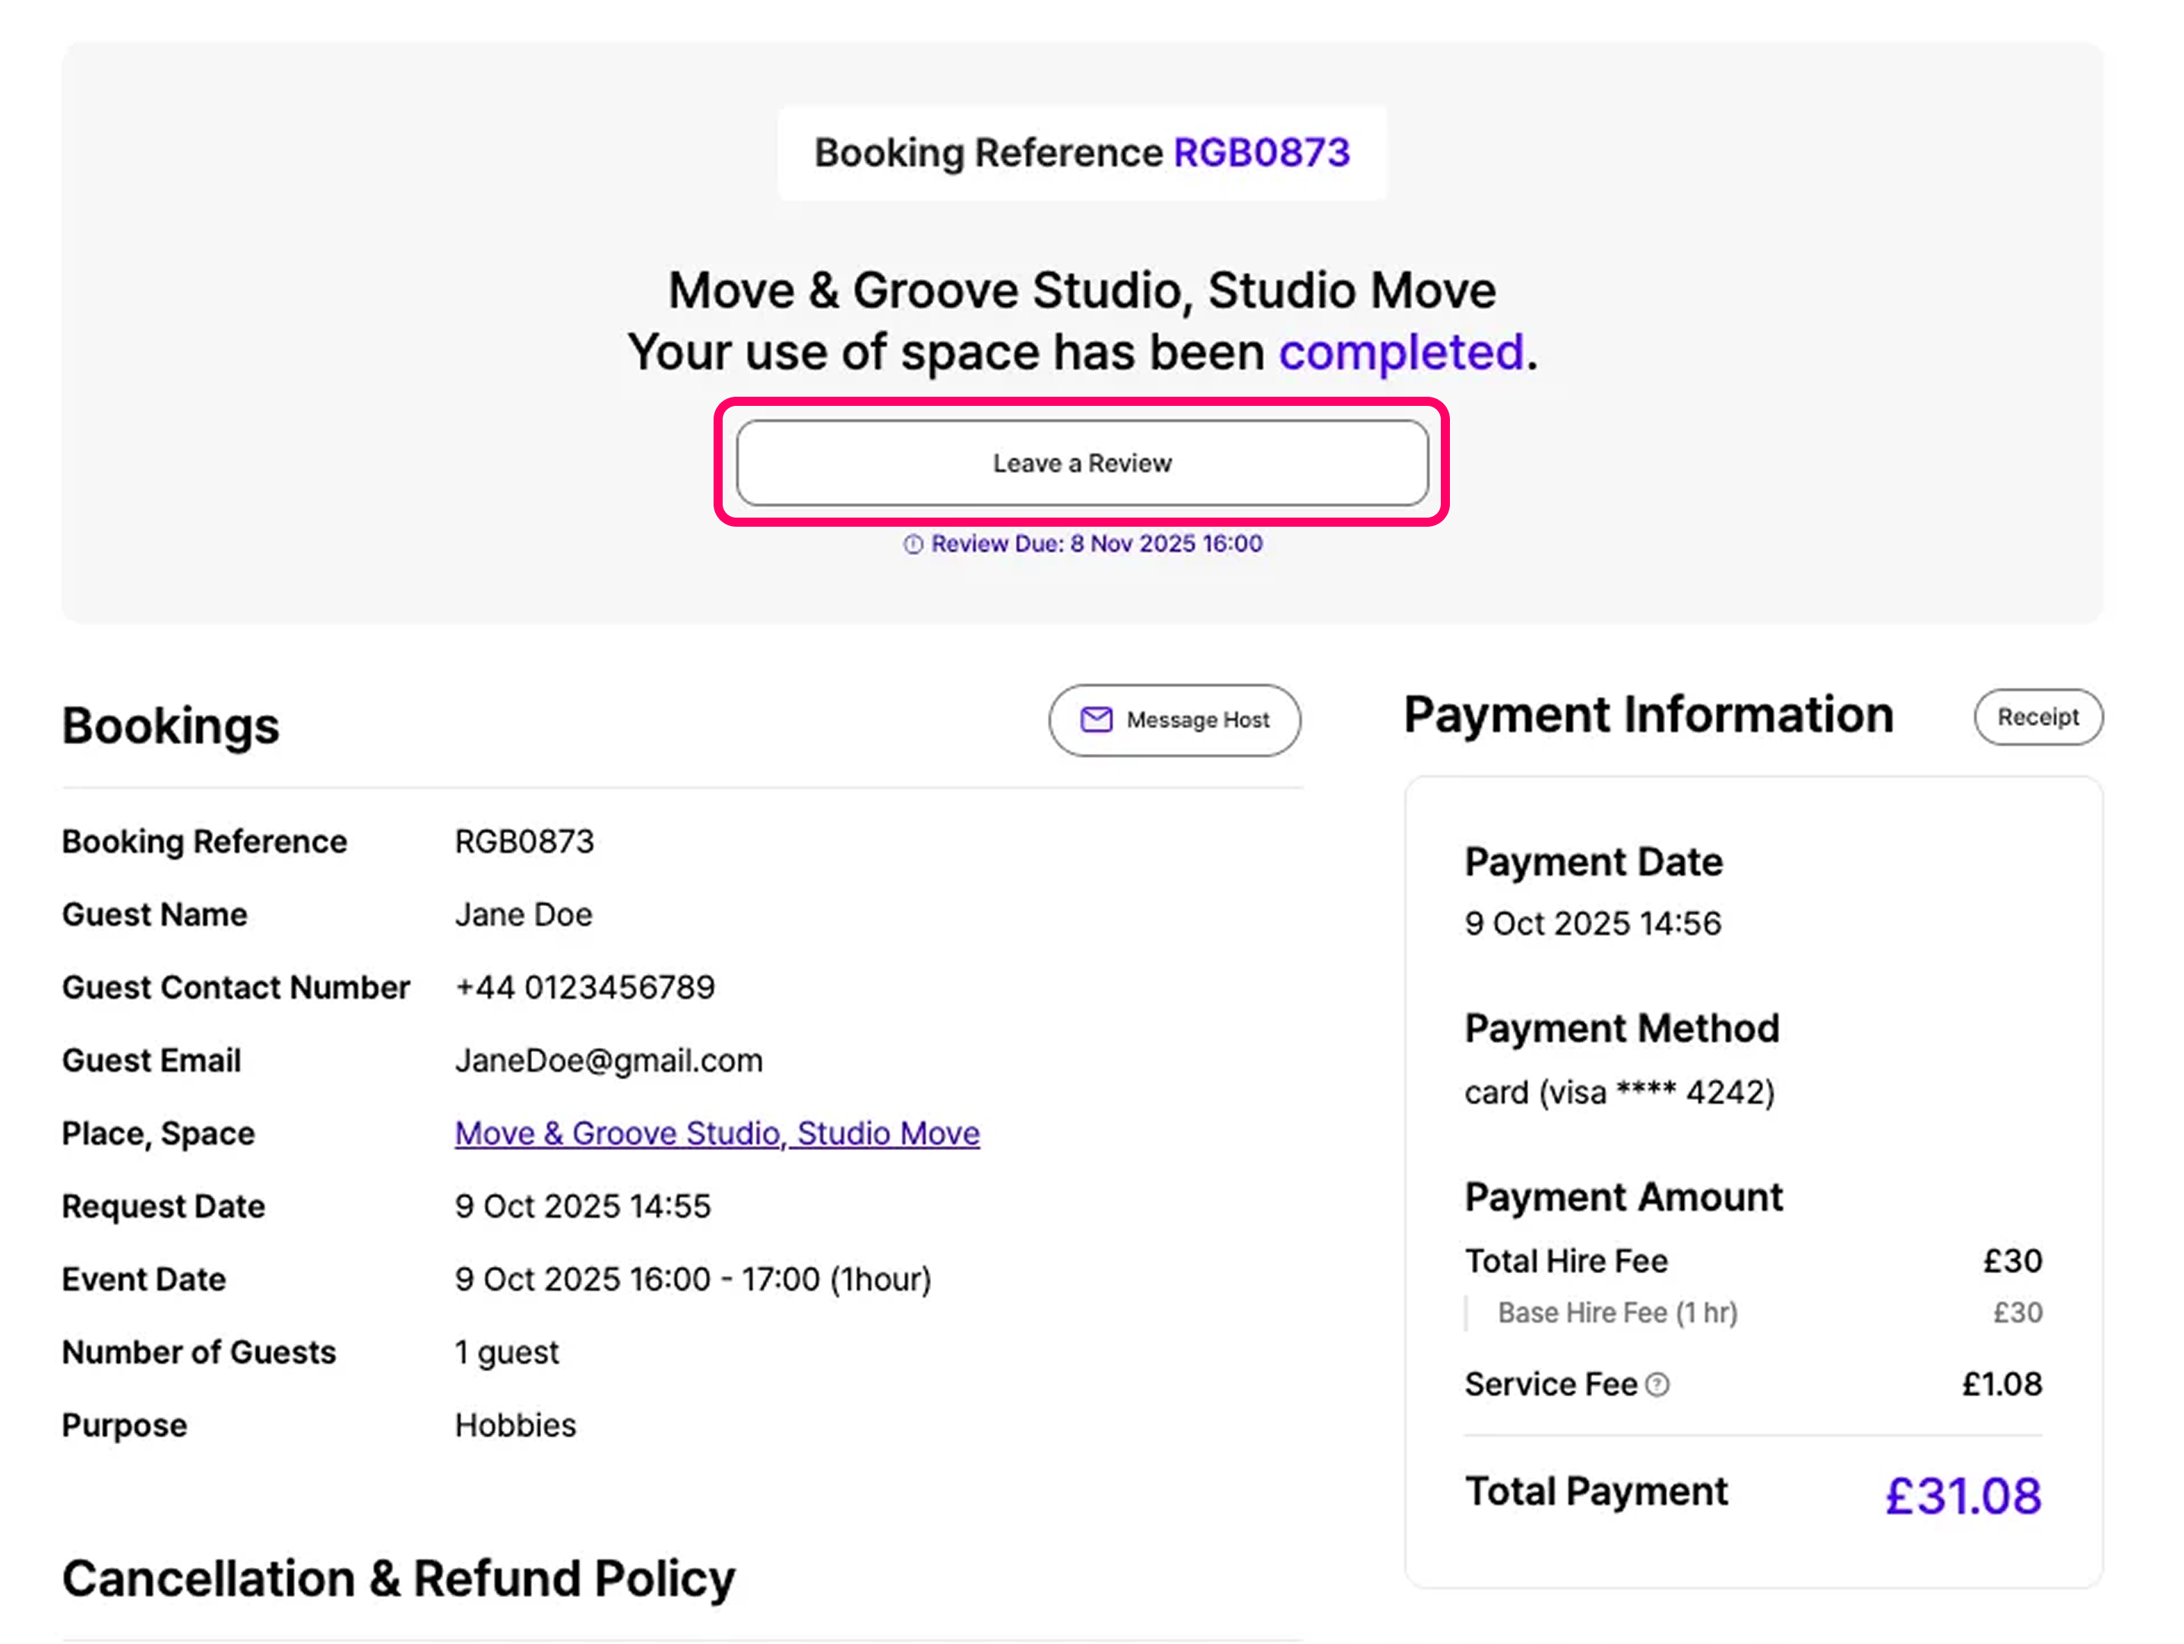Click the envelope icon in Message Host
The height and width of the screenshot is (1644, 2184).
pos(1096,720)
